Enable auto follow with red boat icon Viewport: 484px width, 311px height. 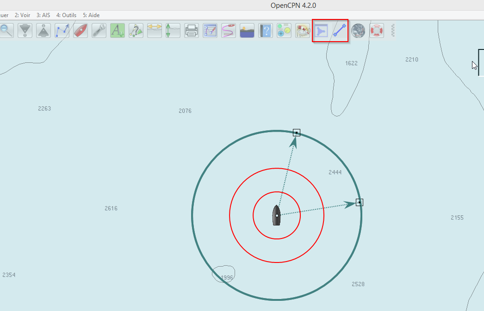81,31
